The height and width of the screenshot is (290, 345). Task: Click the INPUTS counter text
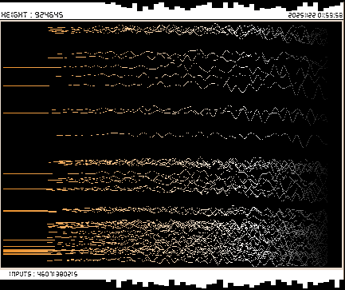[x=43, y=274]
